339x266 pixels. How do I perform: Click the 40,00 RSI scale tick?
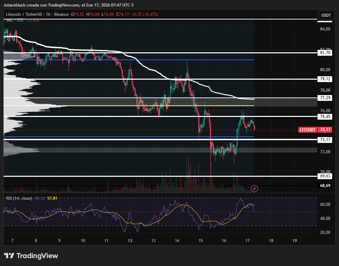(325, 218)
